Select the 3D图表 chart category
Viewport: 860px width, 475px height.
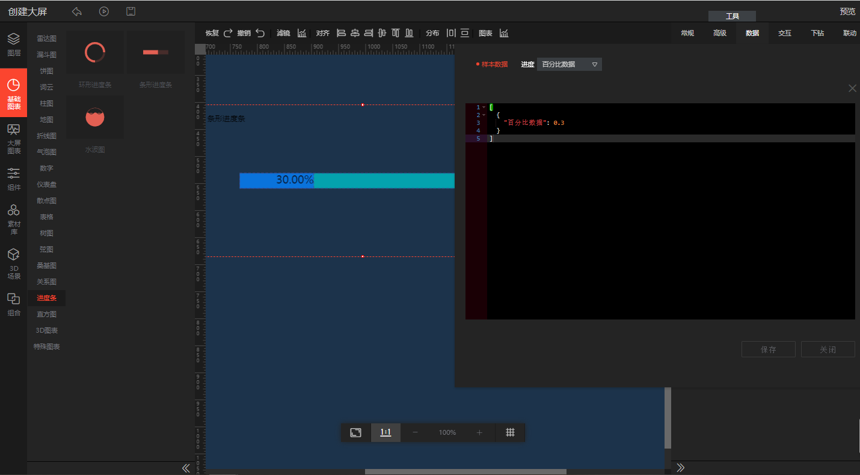coord(47,330)
